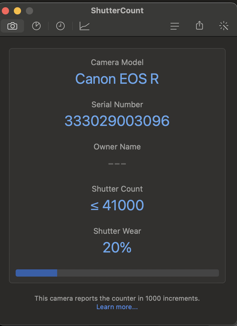
Task: Open the clock history view
Action: (60, 26)
